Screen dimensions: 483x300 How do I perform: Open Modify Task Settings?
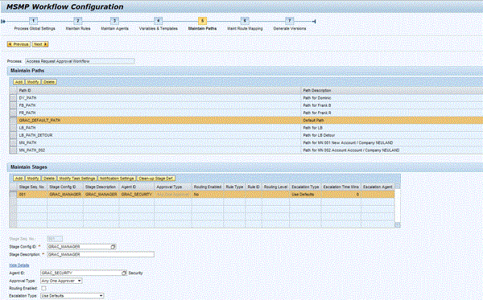[77, 179]
